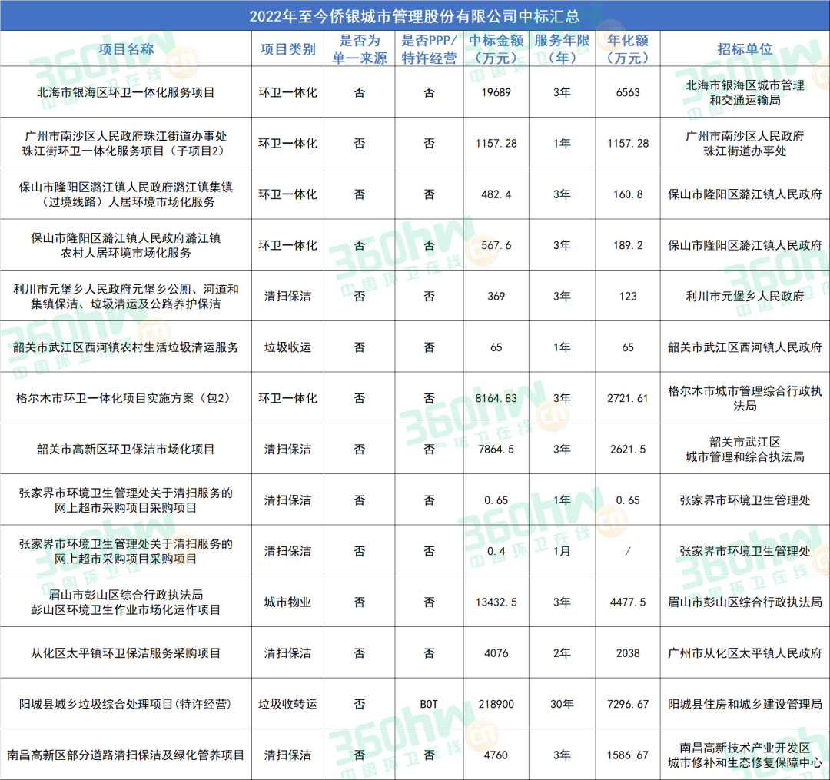The height and width of the screenshot is (780, 830).
Task: Select 阳城县住房和城乡建设管理局 bidder cell
Action: click(745, 705)
